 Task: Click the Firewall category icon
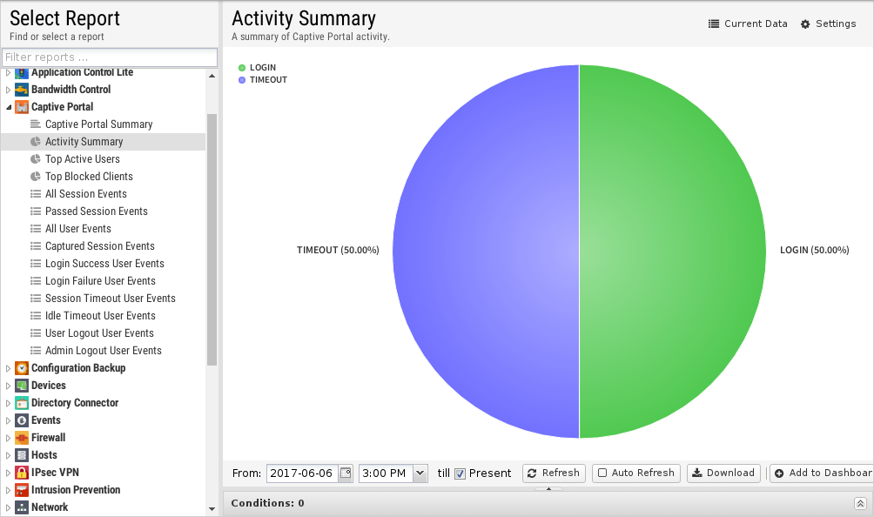pyautogui.click(x=22, y=438)
